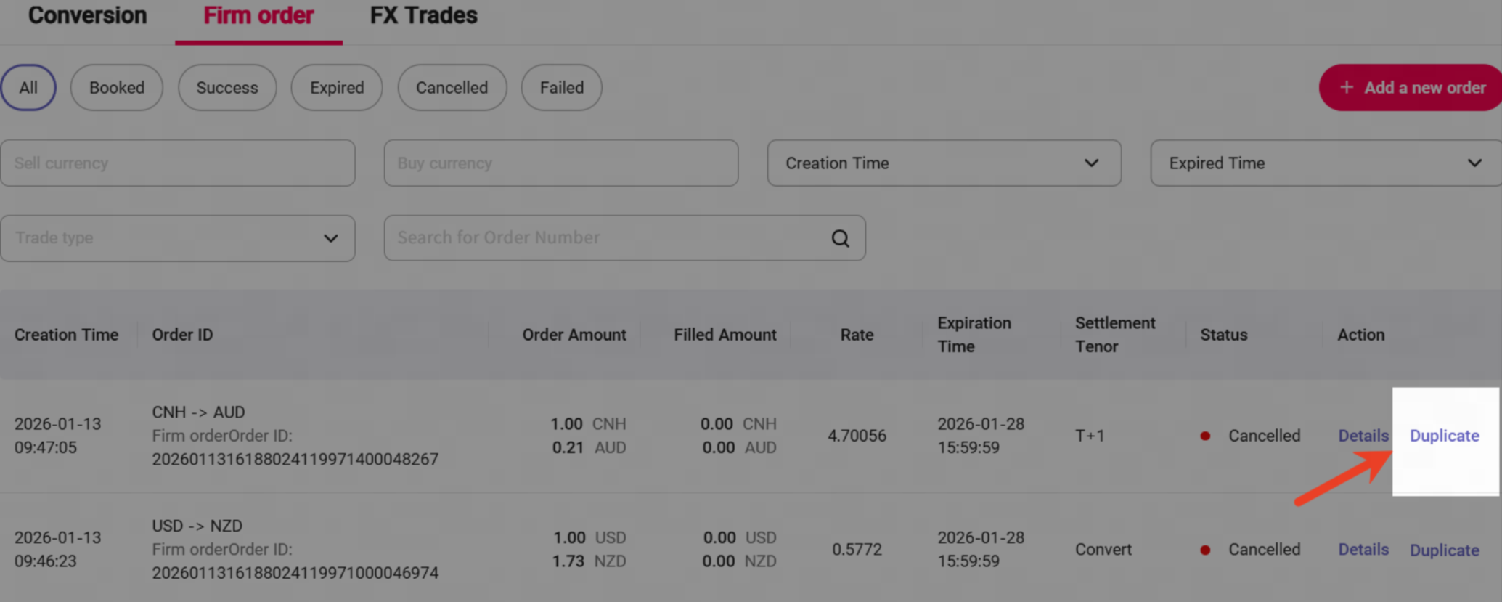Screen dimensions: 1502x602
Task: Filter orders by Failed status
Action: pyautogui.click(x=561, y=88)
